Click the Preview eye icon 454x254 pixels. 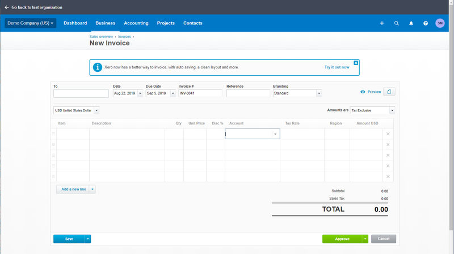(363, 92)
